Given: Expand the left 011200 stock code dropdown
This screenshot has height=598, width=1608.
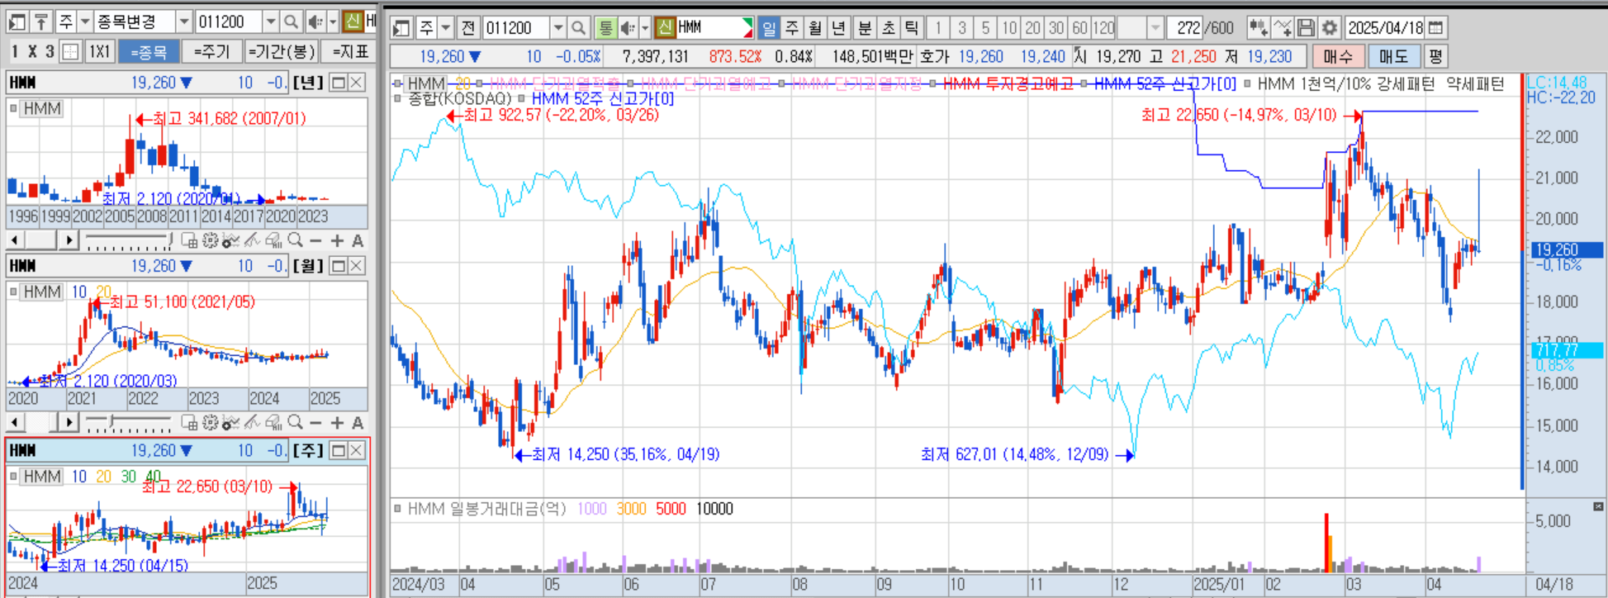Looking at the screenshot, I should (x=271, y=21).
